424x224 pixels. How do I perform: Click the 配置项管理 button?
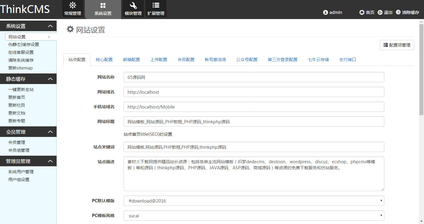(397, 45)
